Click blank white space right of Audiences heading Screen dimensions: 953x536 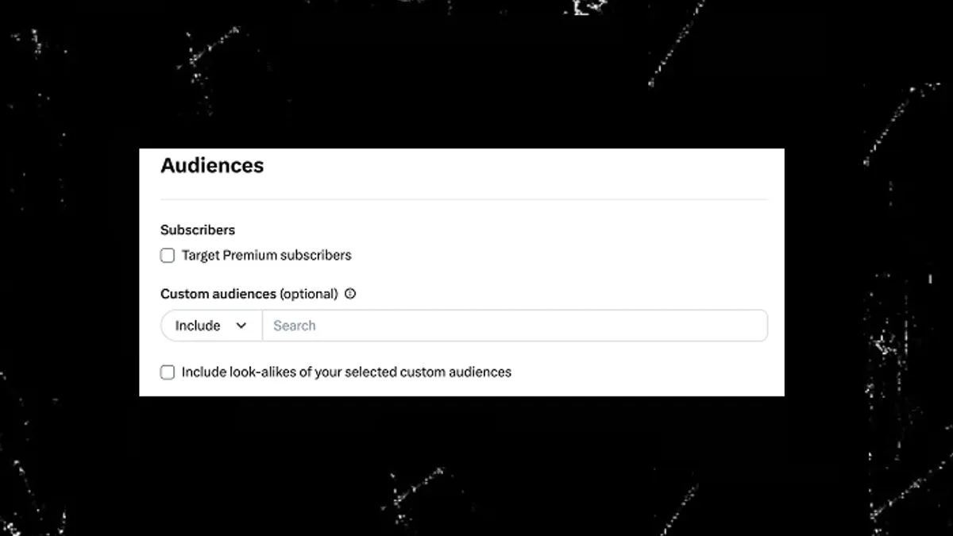pos(516,167)
